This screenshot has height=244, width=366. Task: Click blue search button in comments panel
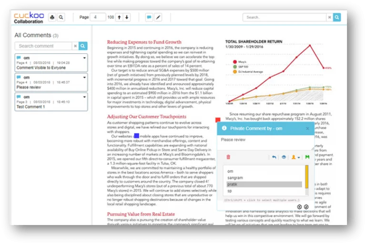(83, 46)
